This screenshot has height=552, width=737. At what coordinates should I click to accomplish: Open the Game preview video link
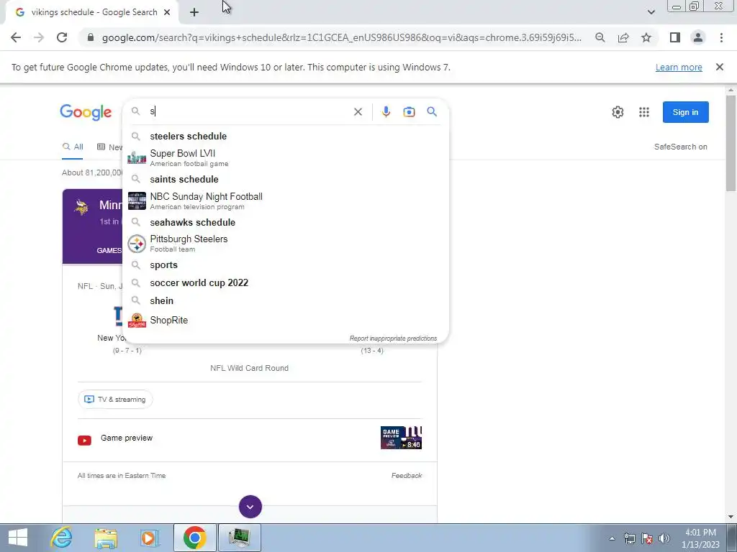(127, 438)
